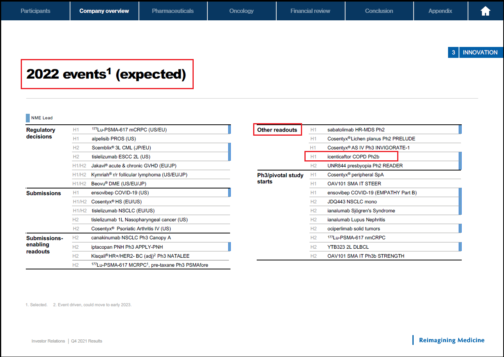Click 'OAV101 SMA IT STEER' row
Viewport: 504px width, 357px height.
(385, 183)
